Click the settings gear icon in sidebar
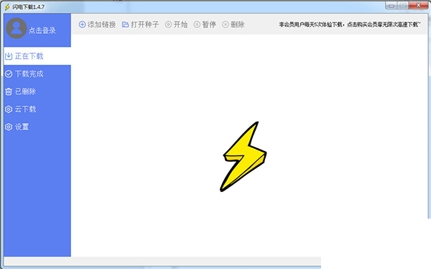Image resolution: width=431 pixels, height=269 pixels. tap(9, 127)
